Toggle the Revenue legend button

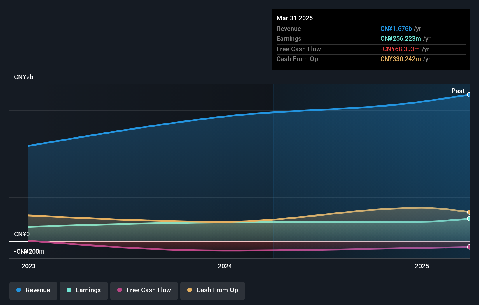click(33, 291)
